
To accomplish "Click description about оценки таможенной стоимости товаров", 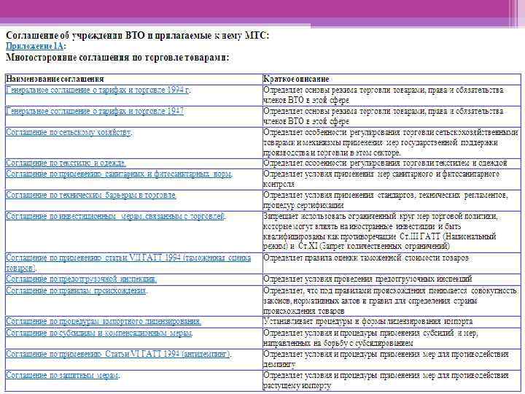I will [366, 258].
